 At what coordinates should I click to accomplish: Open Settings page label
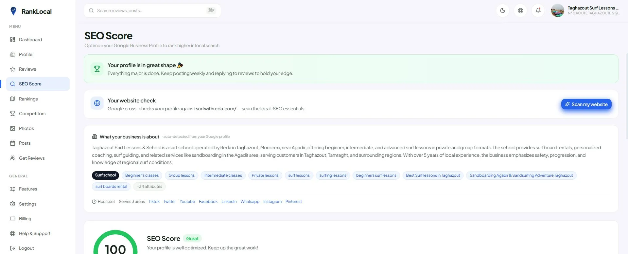[27, 204]
